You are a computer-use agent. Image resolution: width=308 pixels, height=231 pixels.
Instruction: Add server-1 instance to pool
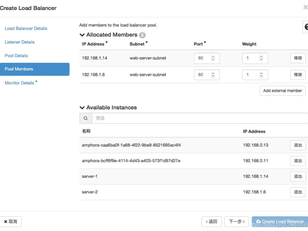[x=298, y=176]
